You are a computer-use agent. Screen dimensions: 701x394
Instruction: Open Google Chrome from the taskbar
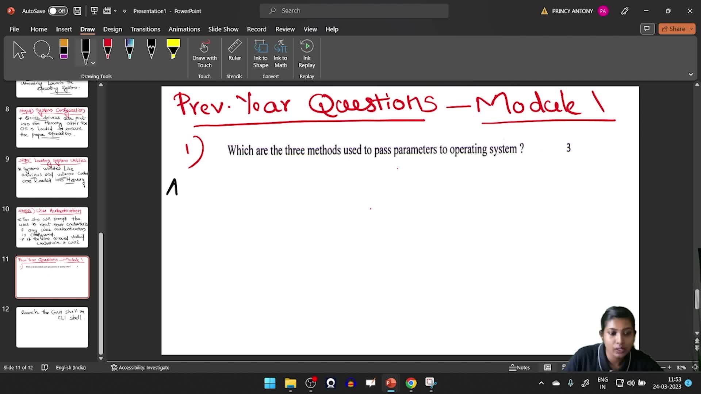pos(411,383)
